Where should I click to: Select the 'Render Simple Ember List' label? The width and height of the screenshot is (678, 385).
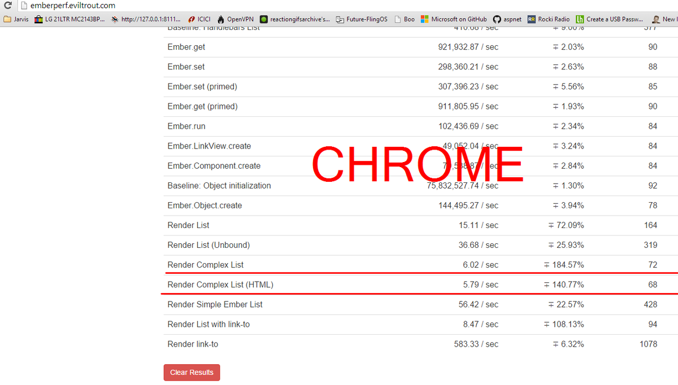point(215,304)
